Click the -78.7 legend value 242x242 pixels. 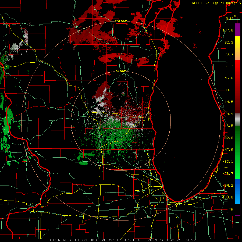tap(228, 174)
